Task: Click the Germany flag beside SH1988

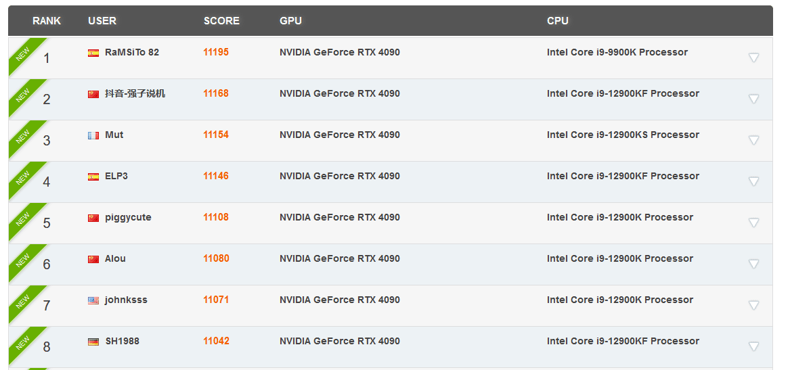Action: [93, 342]
